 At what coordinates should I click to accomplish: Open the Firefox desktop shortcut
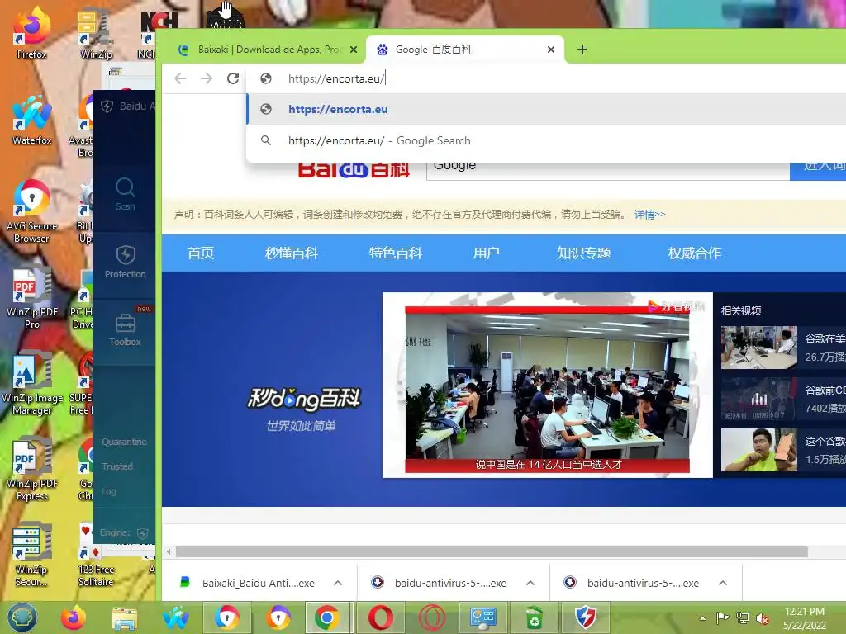(x=31, y=32)
